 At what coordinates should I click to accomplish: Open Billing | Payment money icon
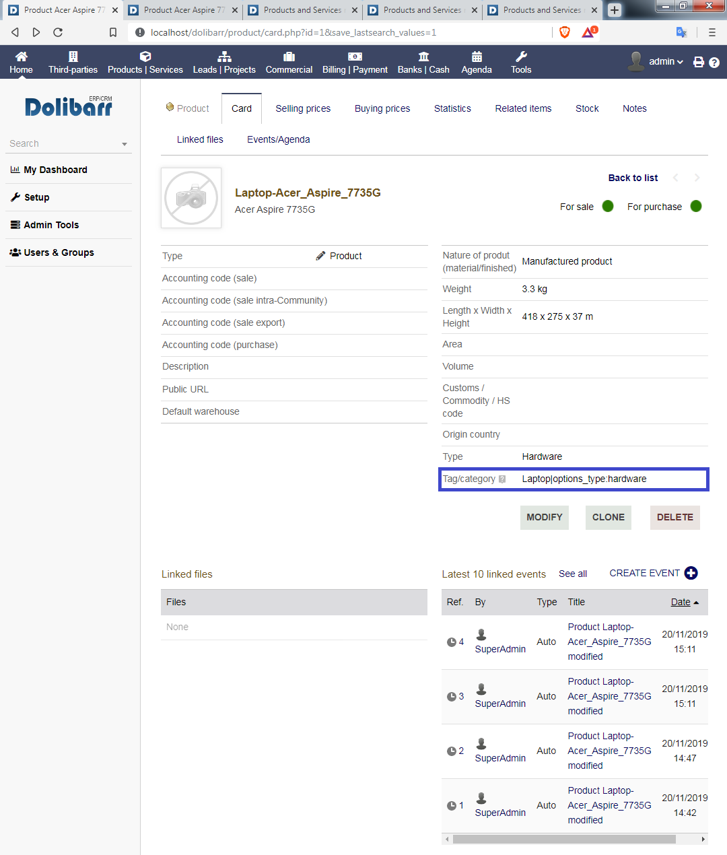[x=355, y=57]
